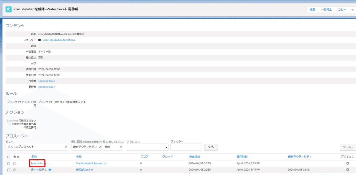Viewport: 356px width, 175px height.
Task: Open the ツール dropdown menu
Action: 347,147
